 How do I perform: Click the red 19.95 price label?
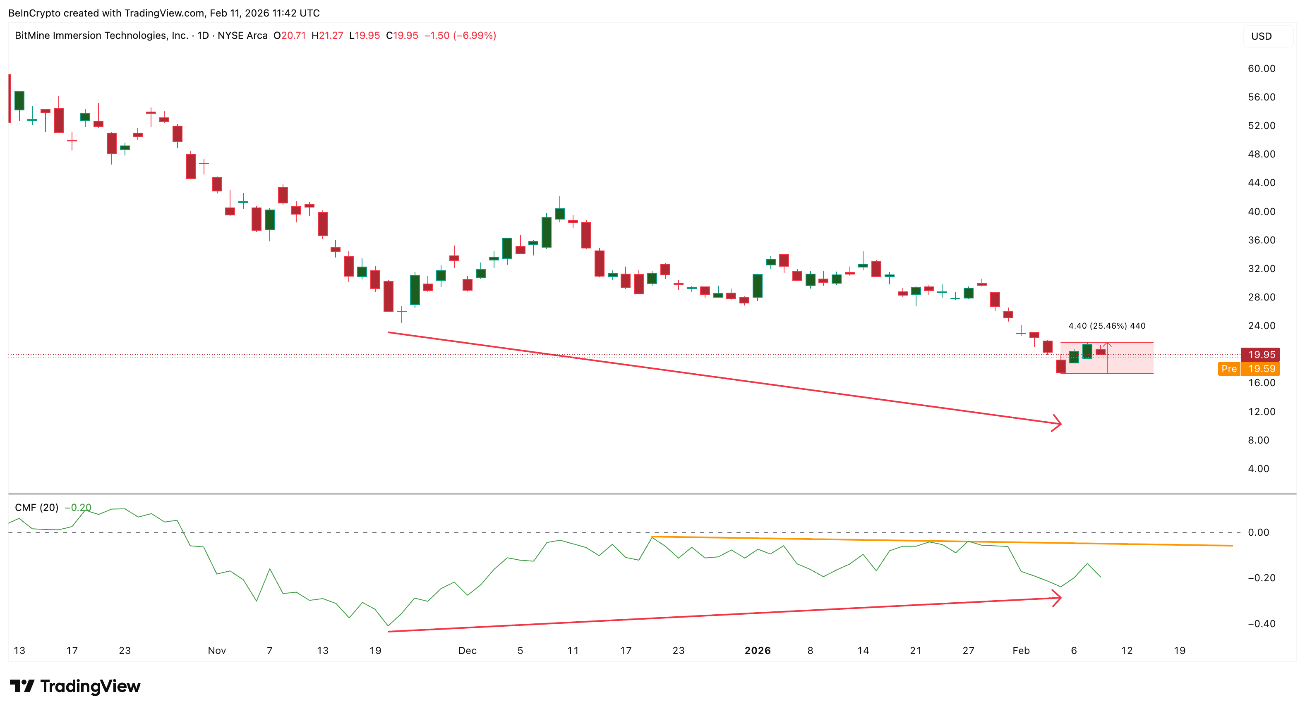1261,354
